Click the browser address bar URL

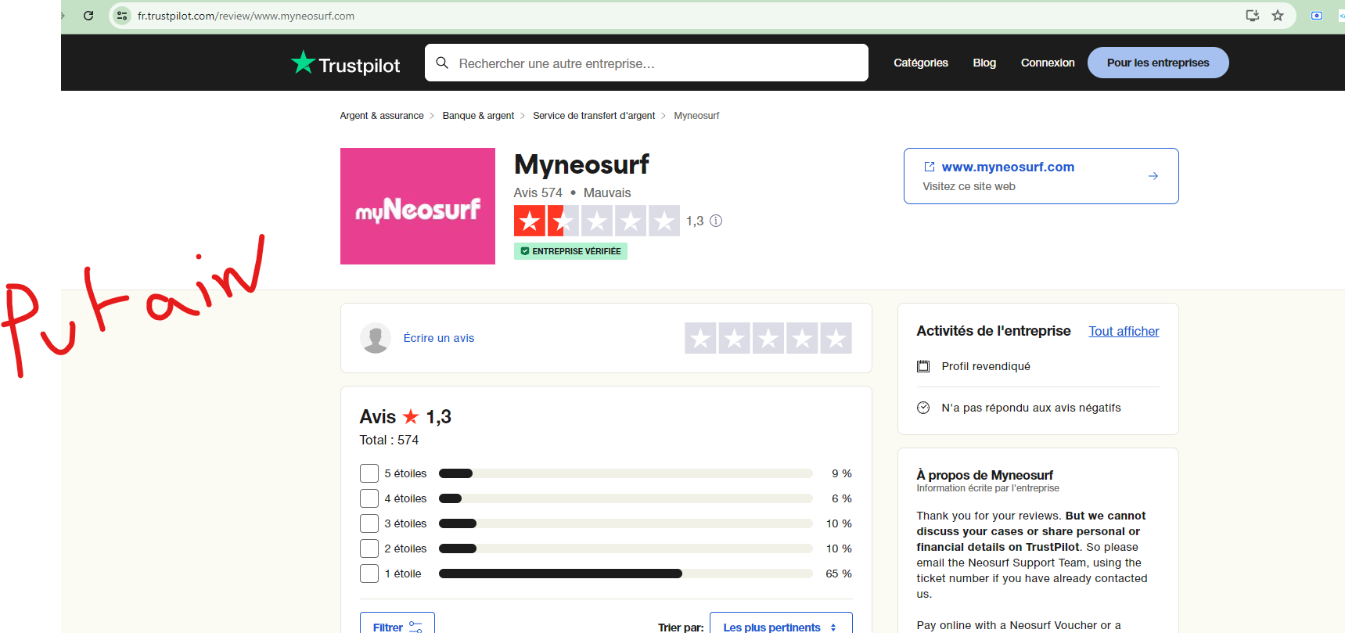point(246,16)
